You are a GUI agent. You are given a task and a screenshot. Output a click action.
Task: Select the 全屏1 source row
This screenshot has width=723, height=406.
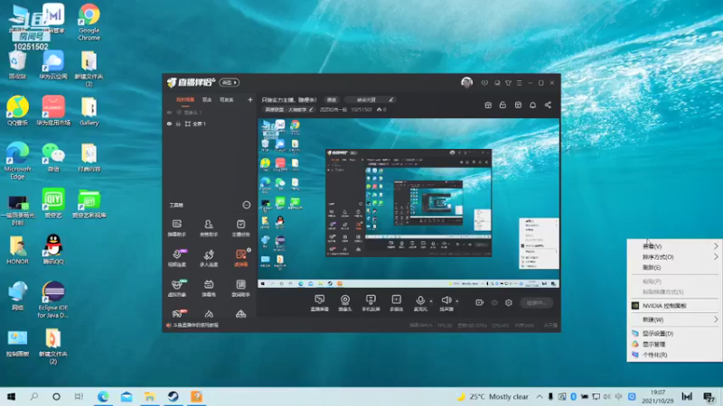[209, 124]
